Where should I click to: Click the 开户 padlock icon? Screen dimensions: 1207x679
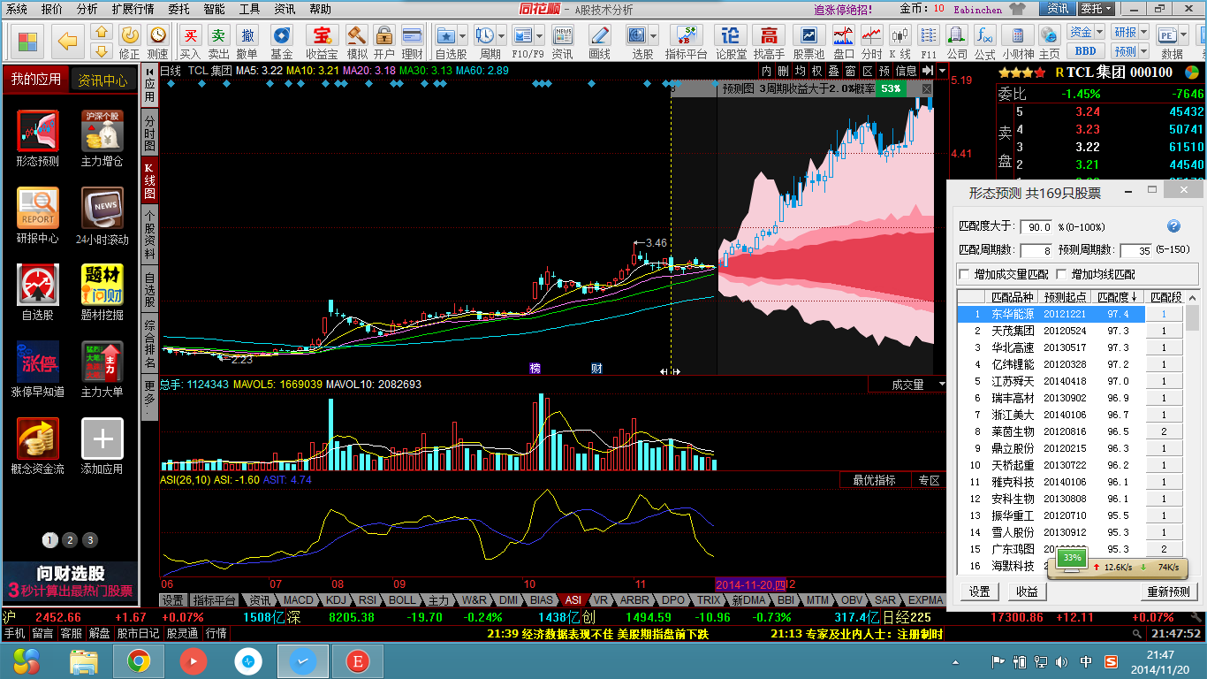(383, 41)
